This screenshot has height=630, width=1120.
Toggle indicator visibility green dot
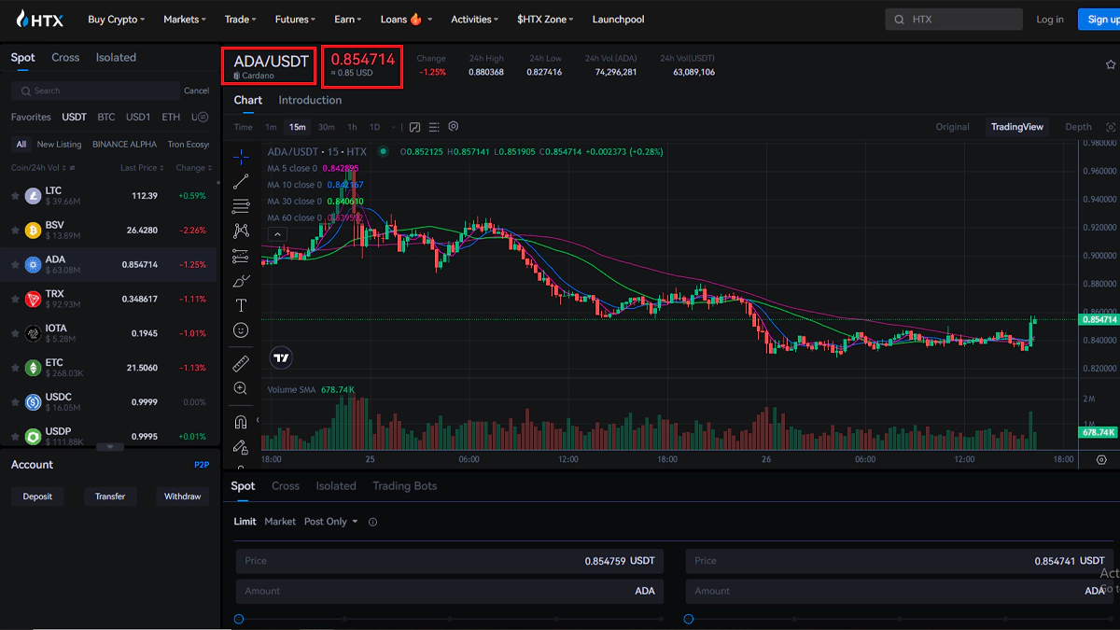point(383,151)
